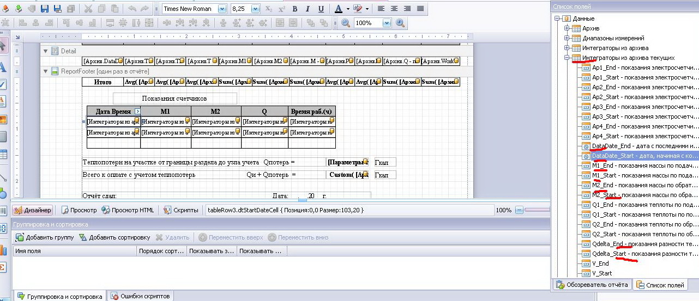Open the zoom 100% dropdown
Screen dimensions: 699x301
pyautogui.click(x=387, y=23)
